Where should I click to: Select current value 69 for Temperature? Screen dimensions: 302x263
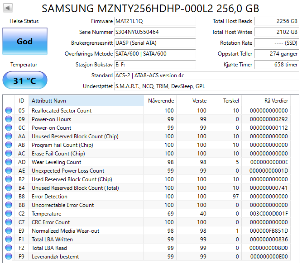point(170,214)
